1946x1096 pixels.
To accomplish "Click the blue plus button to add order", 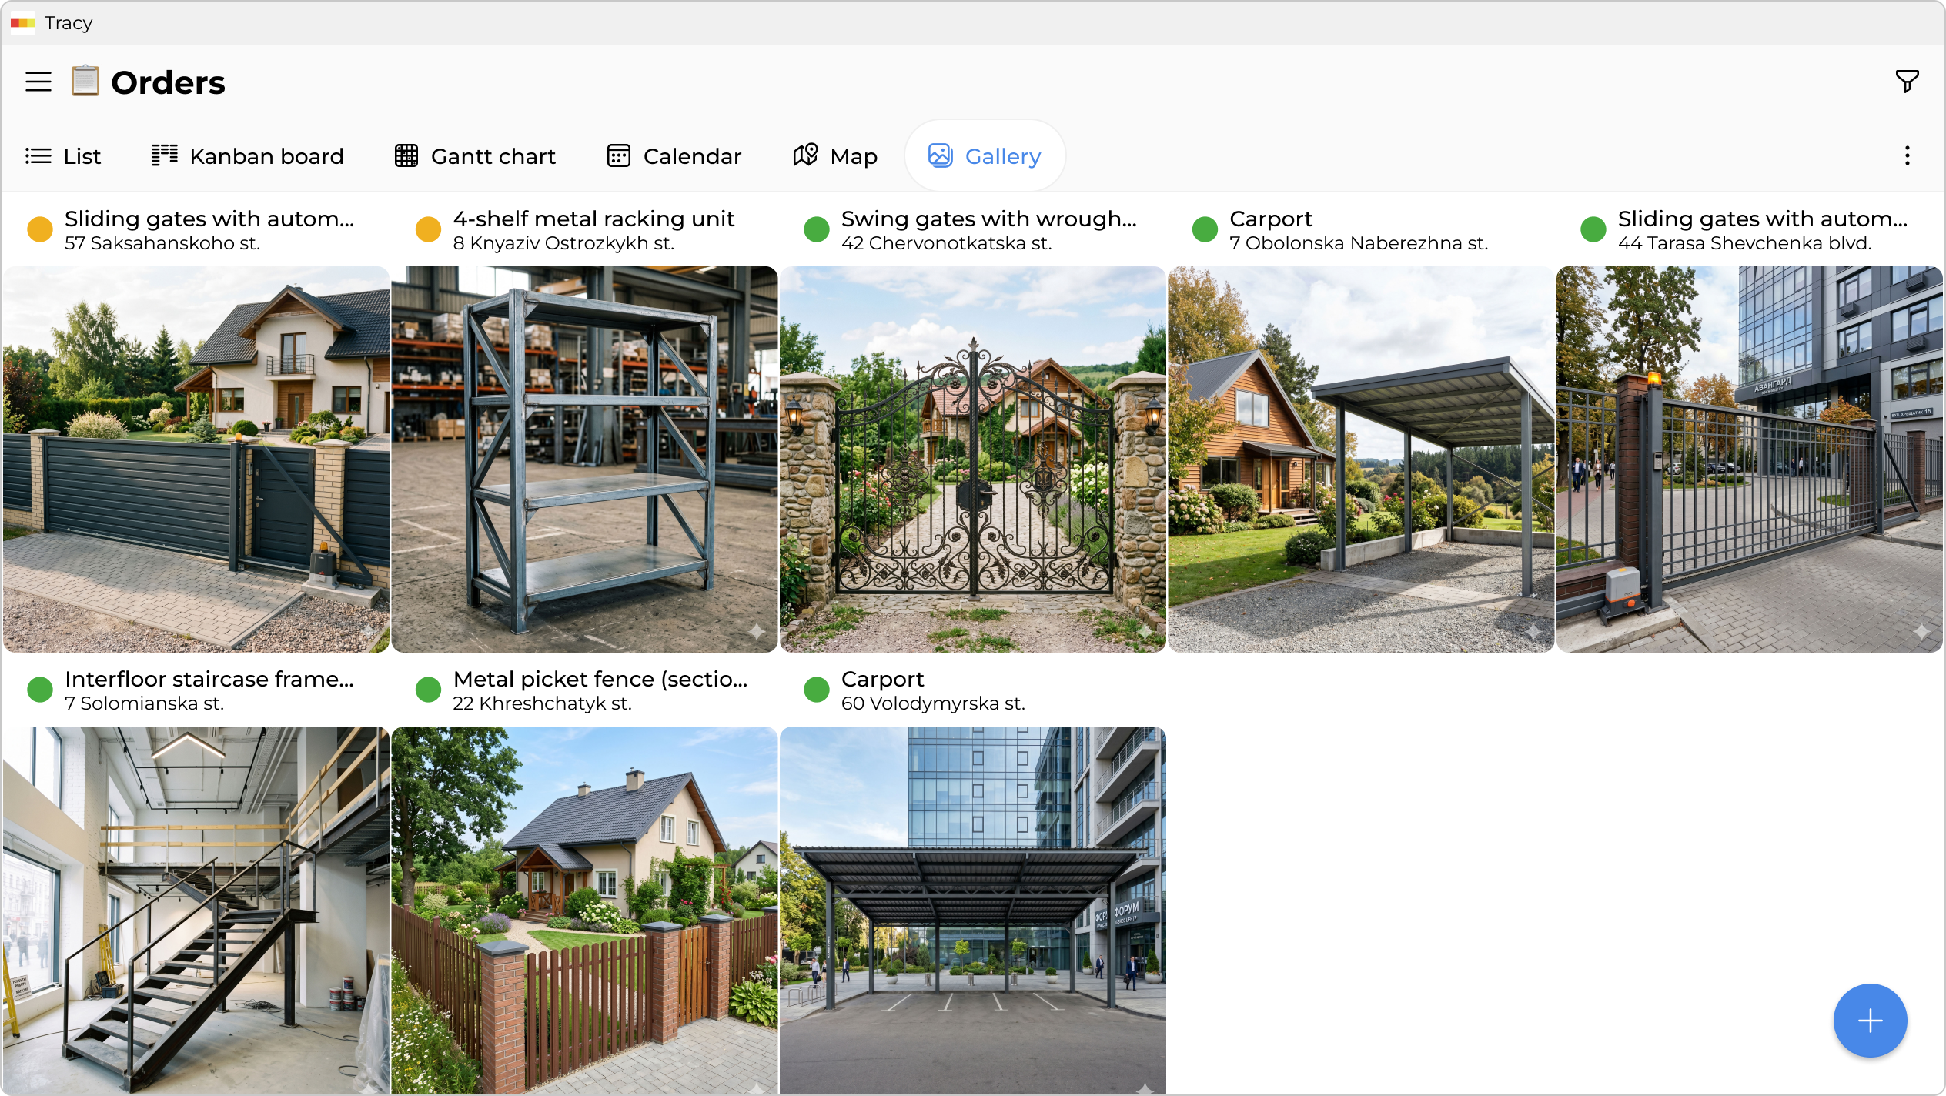I will coord(1870,1021).
